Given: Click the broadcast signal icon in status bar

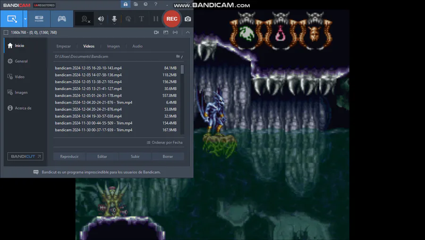Looking at the screenshot, I should [x=175, y=32].
